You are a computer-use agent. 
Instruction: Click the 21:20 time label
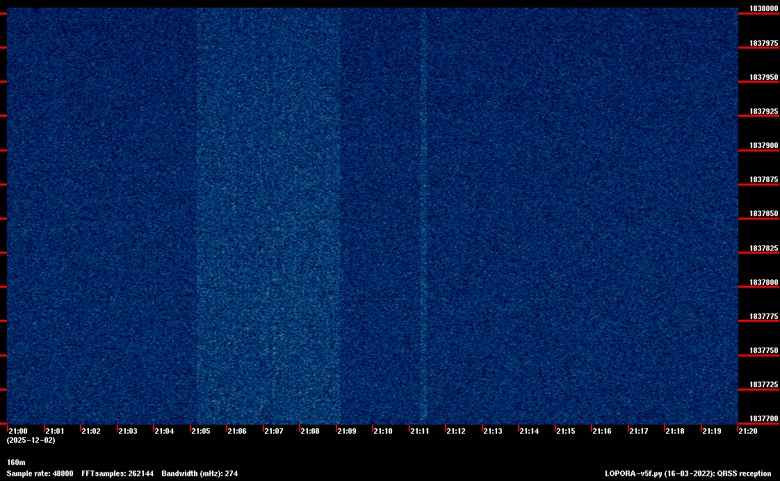tap(748, 431)
